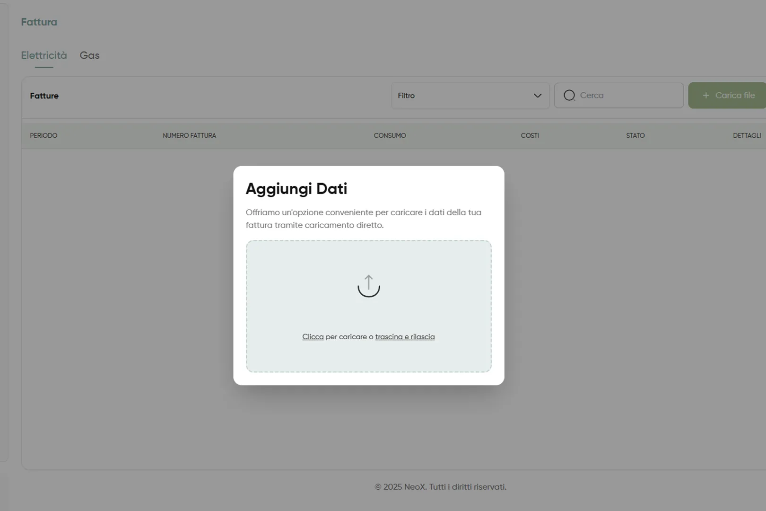Select the COSTI column header

pos(530,135)
